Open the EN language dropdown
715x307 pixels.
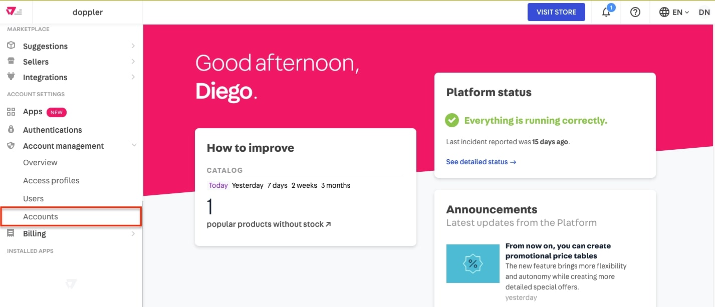pos(681,12)
